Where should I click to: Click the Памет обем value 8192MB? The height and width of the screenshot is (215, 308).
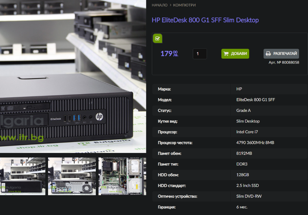pos(244,153)
